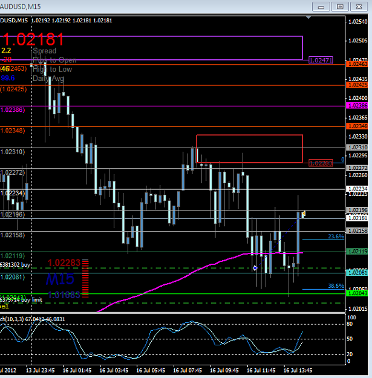Click the 1.02192 1.02192 1.02181 1.02181 OHLC header
The width and height of the screenshot is (372, 378).
coord(71,21)
